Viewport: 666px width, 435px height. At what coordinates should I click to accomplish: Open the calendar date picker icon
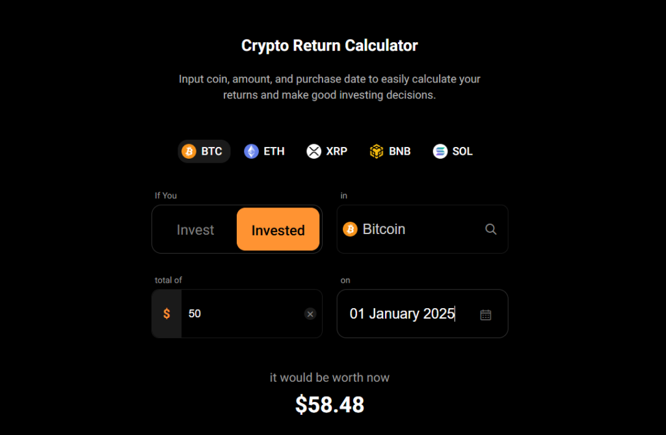pos(485,313)
